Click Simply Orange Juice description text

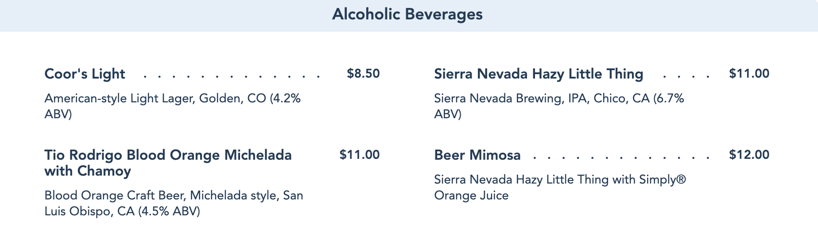560,187
